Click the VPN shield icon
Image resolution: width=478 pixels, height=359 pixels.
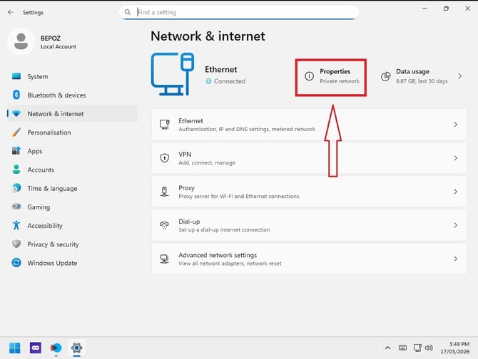165,158
